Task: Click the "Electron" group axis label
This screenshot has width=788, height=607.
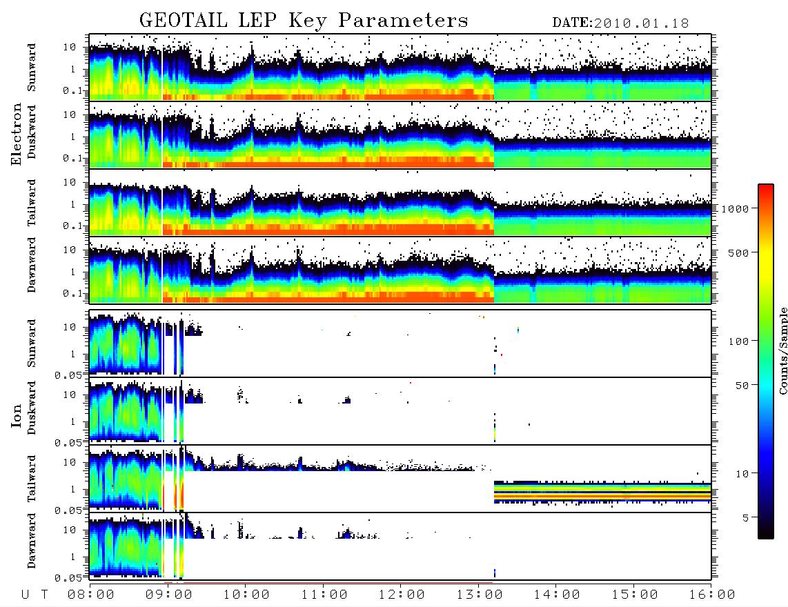Action: tap(16, 134)
